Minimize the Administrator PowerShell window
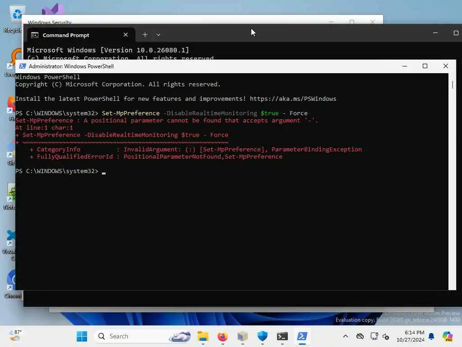The width and height of the screenshot is (462, 347). (405, 66)
